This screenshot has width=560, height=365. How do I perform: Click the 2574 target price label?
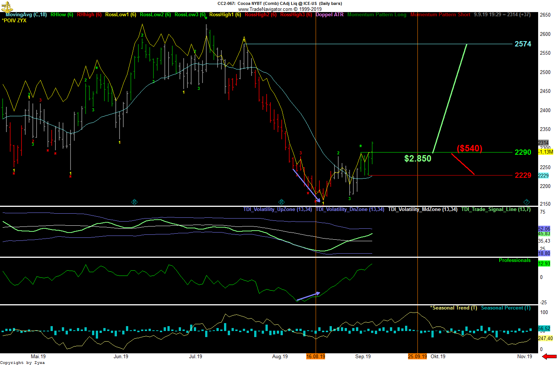[x=523, y=44]
